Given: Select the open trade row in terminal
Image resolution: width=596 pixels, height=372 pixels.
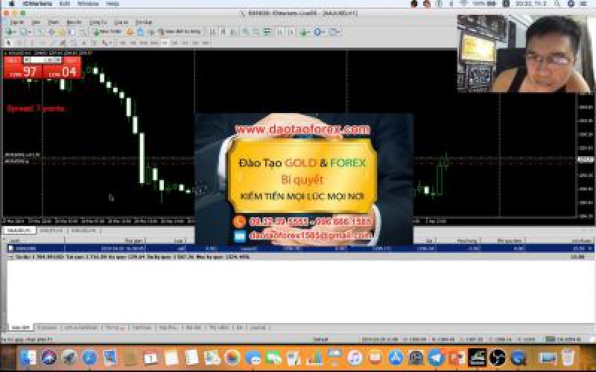Looking at the screenshot, I should point(300,248).
